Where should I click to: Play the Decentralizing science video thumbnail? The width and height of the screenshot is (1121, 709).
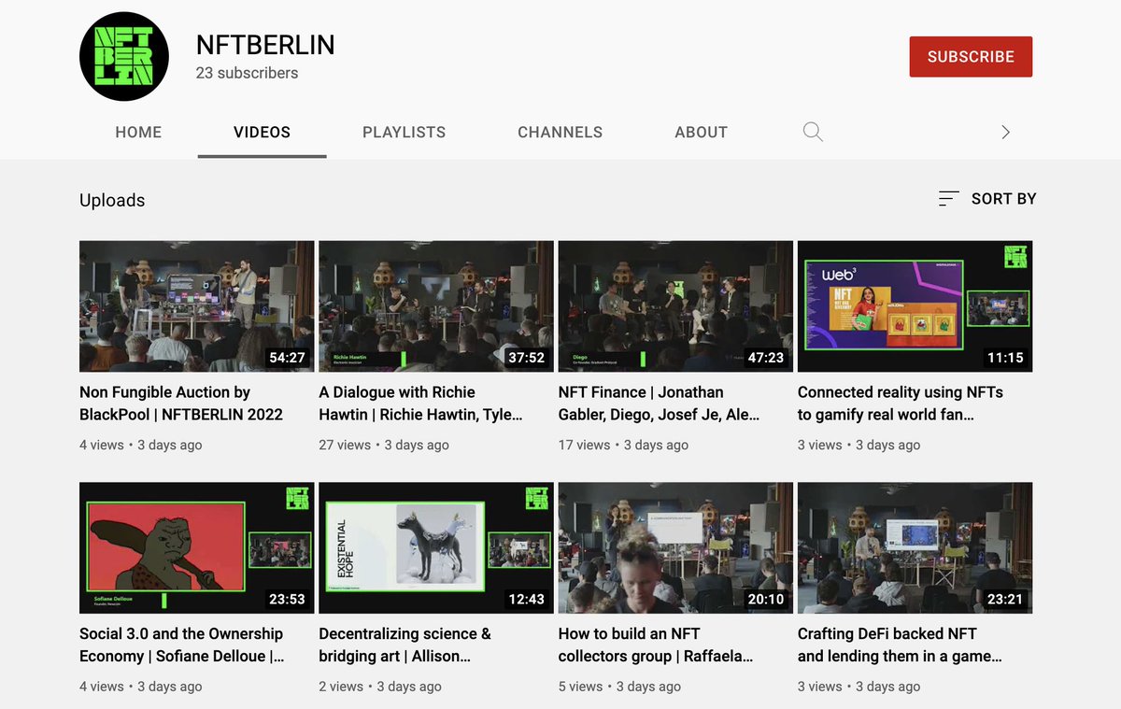(x=436, y=547)
